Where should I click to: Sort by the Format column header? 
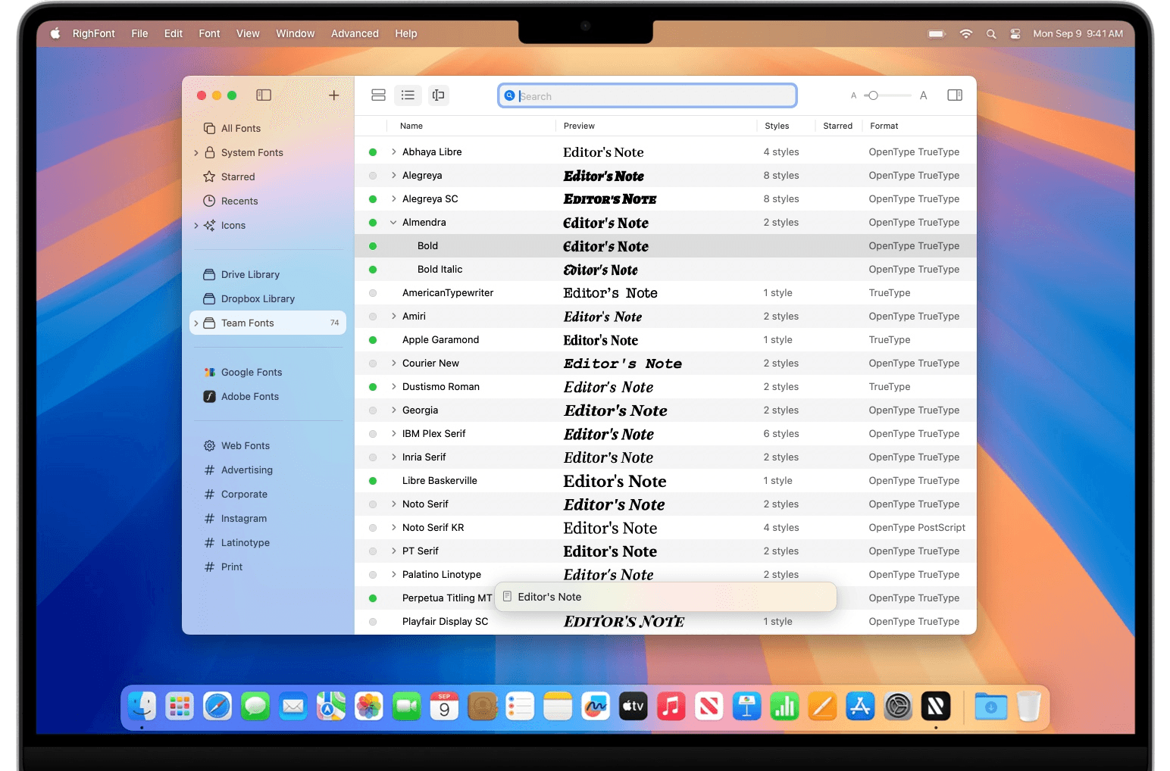(884, 126)
